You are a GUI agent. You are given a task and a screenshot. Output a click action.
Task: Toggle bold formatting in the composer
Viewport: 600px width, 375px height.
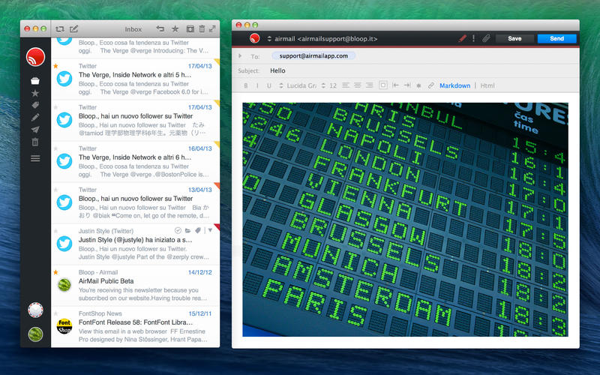[x=246, y=85]
